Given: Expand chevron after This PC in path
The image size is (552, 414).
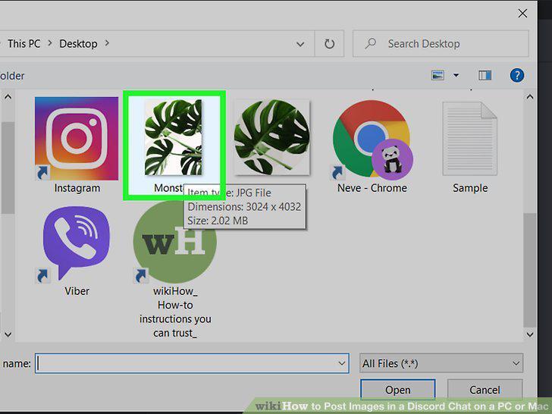Looking at the screenshot, I should (50, 43).
